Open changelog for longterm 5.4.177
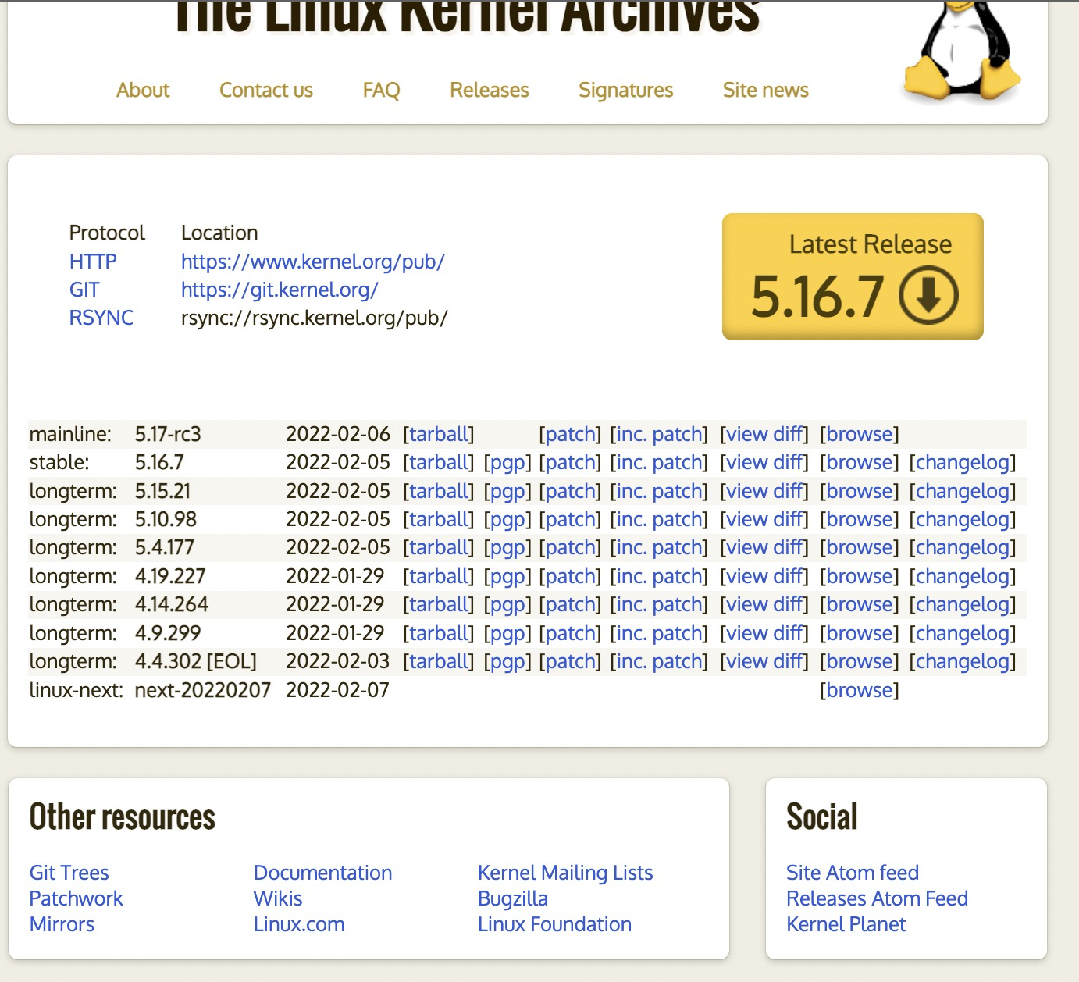The image size is (1079, 982). pos(963,548)
